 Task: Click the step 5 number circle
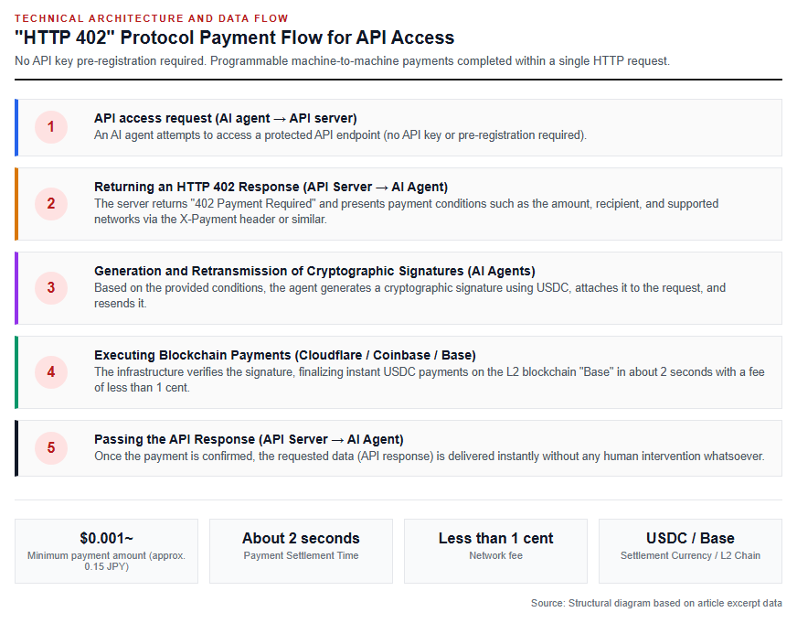coord(51,448)
